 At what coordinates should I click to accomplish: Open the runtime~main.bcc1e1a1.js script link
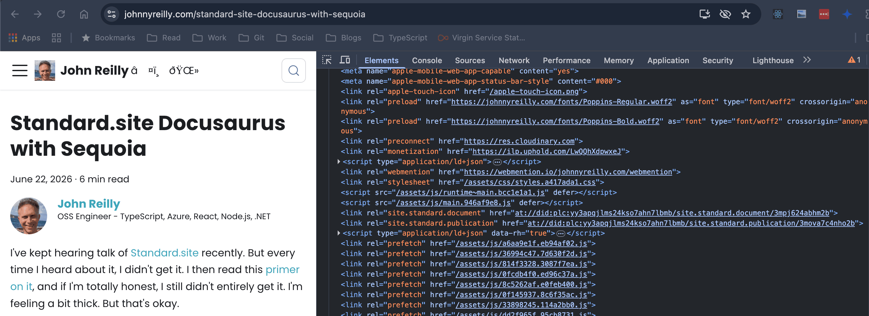(x=470, y=192)
